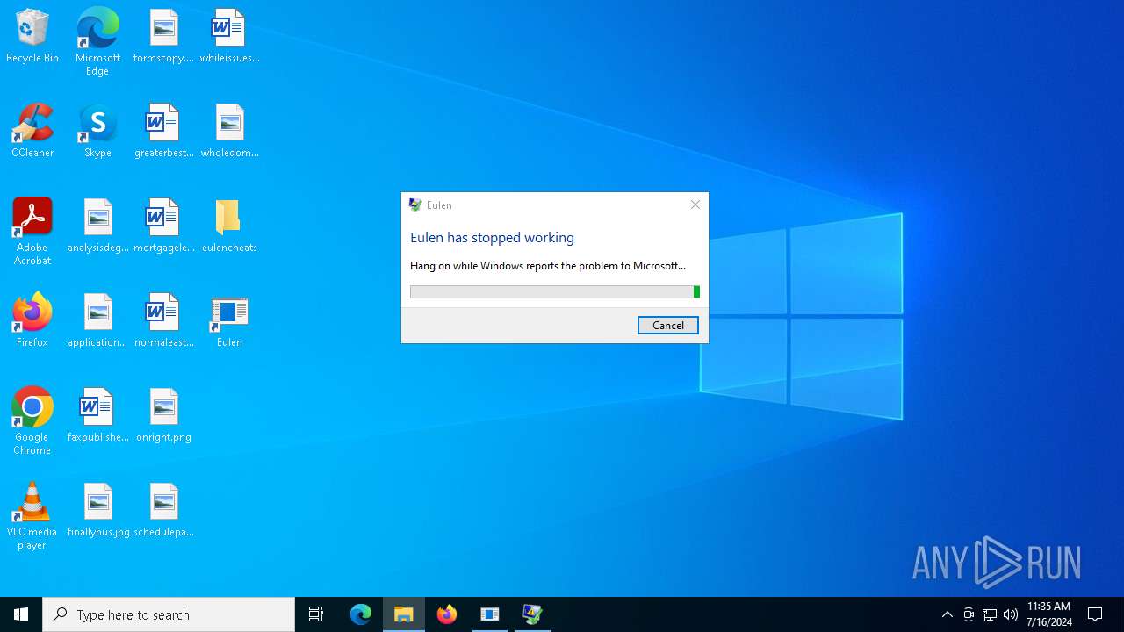
Task: Select the analysisdeg image file
Action: point(97,226)
